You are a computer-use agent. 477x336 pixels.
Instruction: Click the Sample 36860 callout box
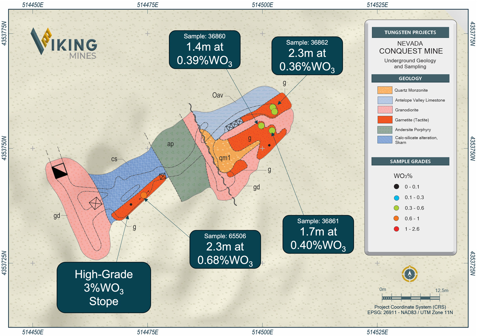tap(204, 50)
